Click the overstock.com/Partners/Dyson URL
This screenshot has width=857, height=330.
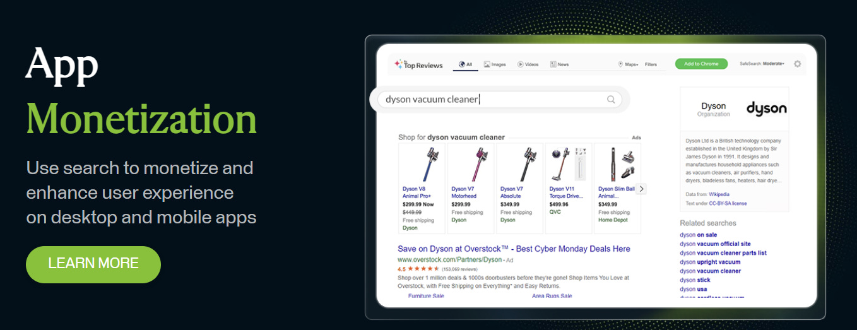click(449, 259)
